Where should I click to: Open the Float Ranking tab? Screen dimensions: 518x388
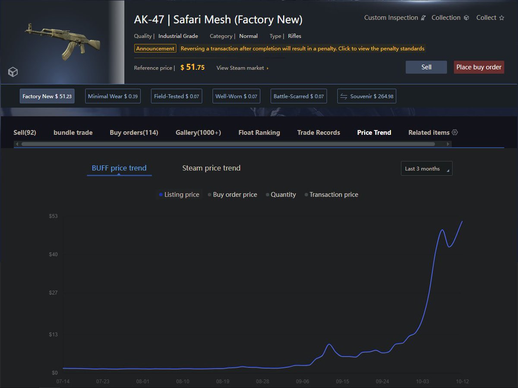point(259,133)
